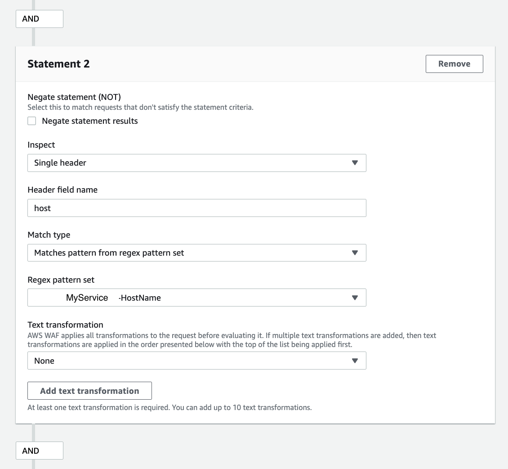Click the AND operator box below Statement 2
508x469 pixels.
click(40, 451)
